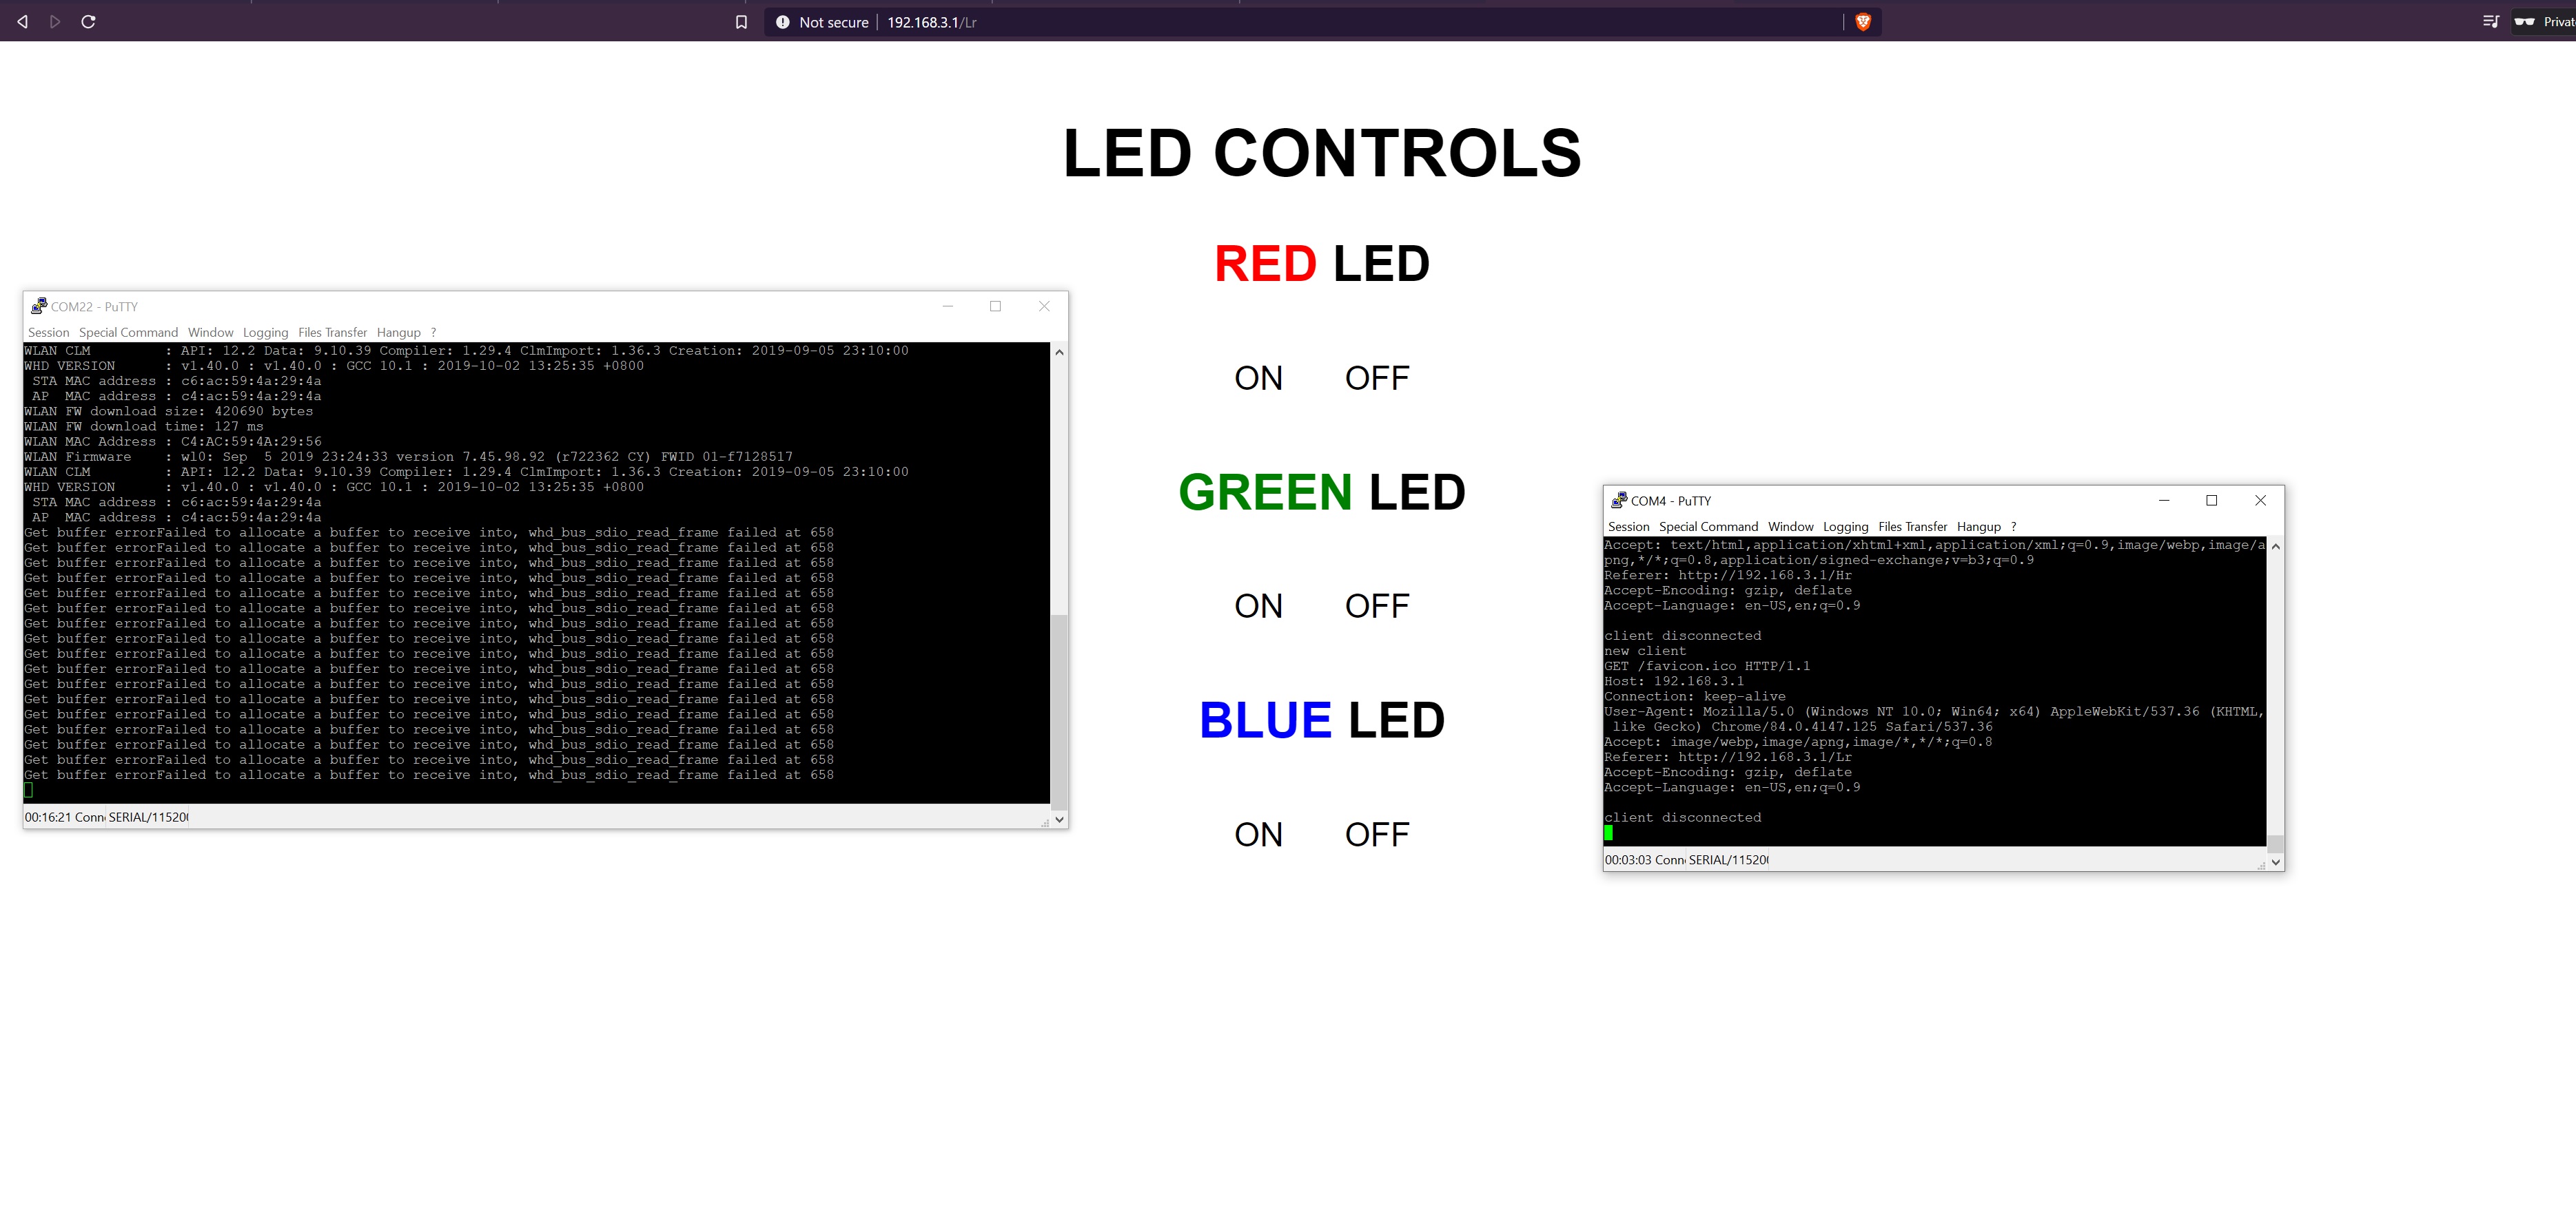Open the Files Transfer menu in the COM22 window
Image resolution: width=2576 pixels, height=1232 pixels.
click(332, 333)
